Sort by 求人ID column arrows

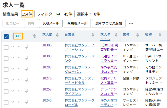(x=57, y=35)
